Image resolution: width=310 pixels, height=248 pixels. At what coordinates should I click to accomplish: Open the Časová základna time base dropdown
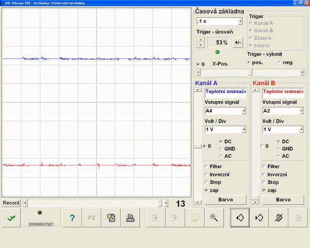(x=240, y=21)
